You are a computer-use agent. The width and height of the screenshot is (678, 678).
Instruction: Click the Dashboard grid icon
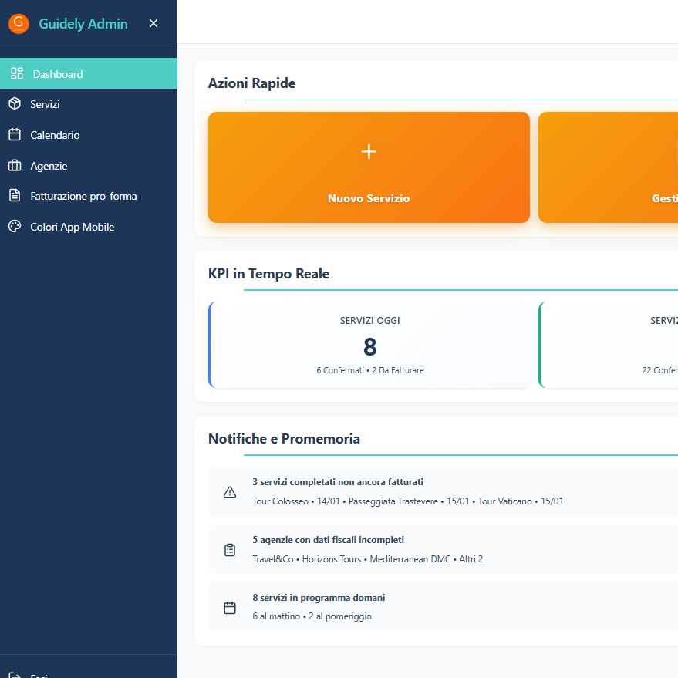tap(17, 73)
